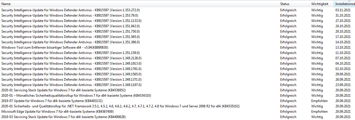Select Defender update version 1.349.2128.0
The width and height of the screenshot is (355, 120).
71,58
